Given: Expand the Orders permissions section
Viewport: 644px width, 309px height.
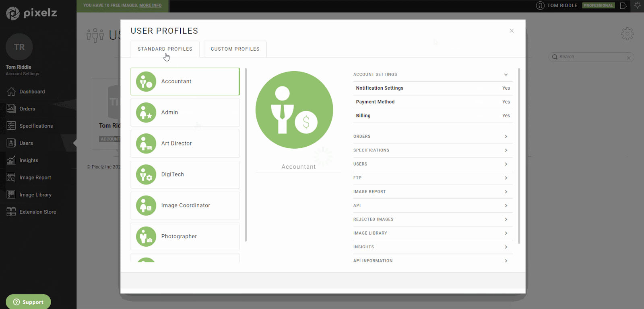Looking at the screenshot, I should (506, 137).
